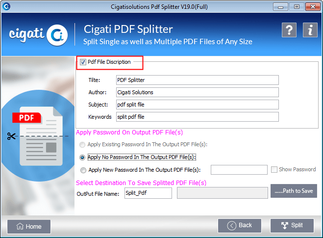This screenshot has height=238, width=323.
Task: Select Apply New Password radio option
Action: coord(83,170)
